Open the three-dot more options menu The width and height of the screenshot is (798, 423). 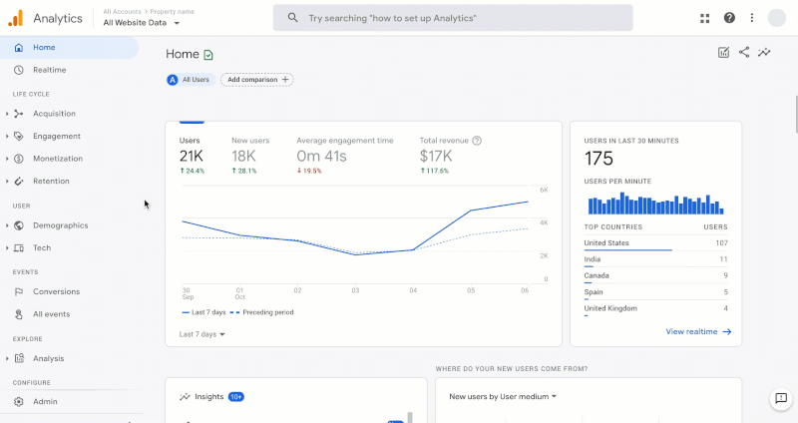coord(752,18)
